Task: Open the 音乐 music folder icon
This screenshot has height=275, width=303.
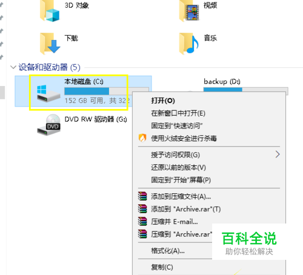Action: click(x=189, y=44)
